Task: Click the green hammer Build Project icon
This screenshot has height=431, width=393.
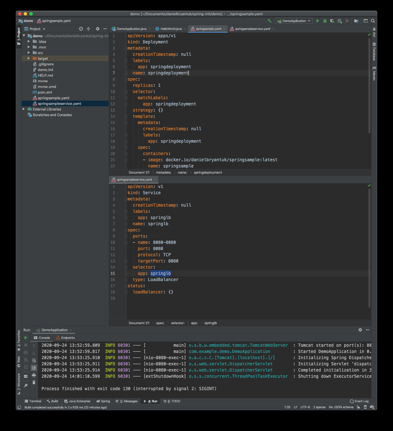Action: 269,21
